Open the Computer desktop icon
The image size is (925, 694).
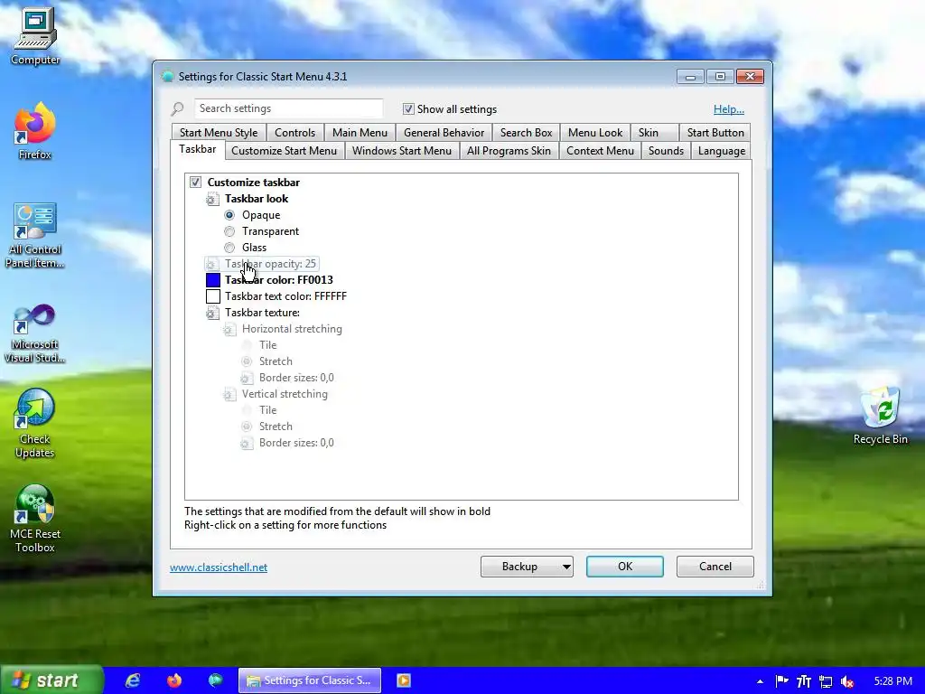35,36
